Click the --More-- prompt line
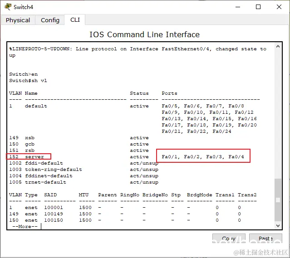 click(x=25, y=227)
